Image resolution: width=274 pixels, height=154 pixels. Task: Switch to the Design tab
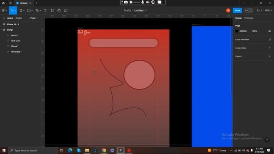tap(238, 18)
